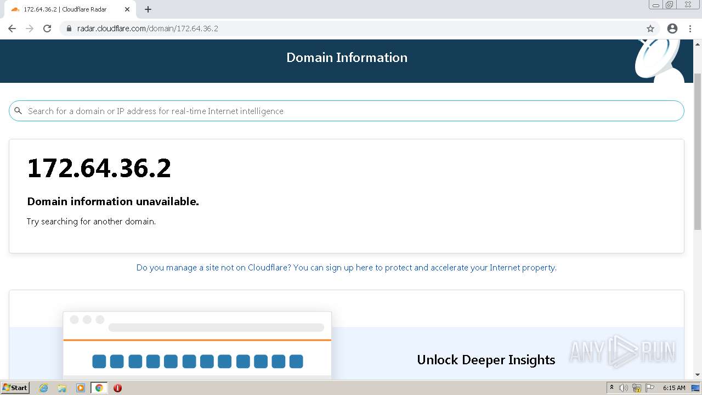Click the network tray icon
702x395 pixels.
coord(637,388)
